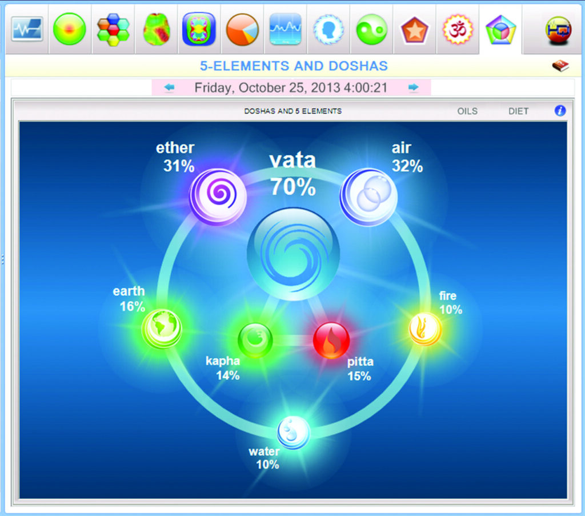Click the red pitta flame orb
Image resolution: width=585 pixels, height=516 pixels.
[331, 341]
